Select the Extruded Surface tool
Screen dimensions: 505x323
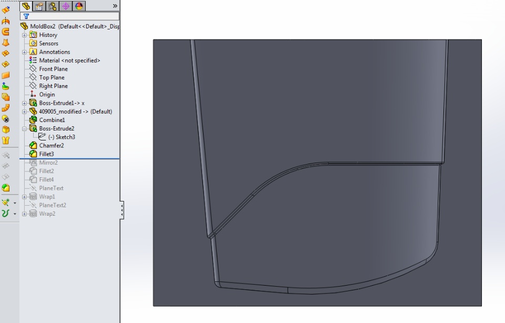6,10
